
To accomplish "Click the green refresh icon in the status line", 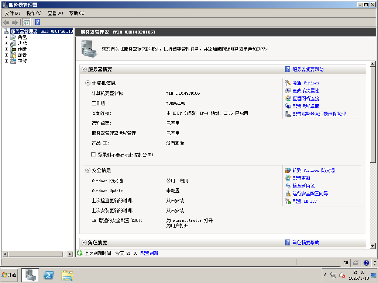I will (80, 253).
